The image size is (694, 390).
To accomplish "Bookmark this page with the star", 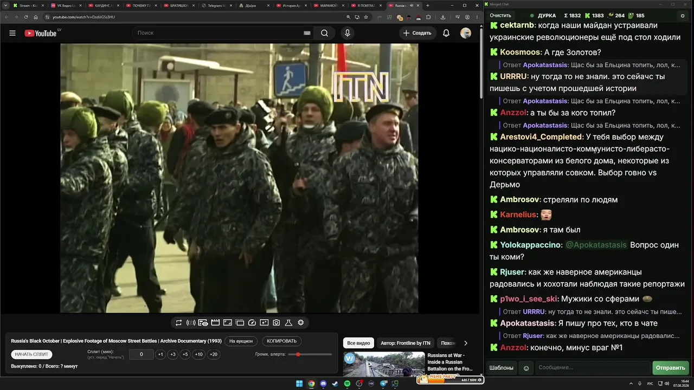I will [367, 17].
